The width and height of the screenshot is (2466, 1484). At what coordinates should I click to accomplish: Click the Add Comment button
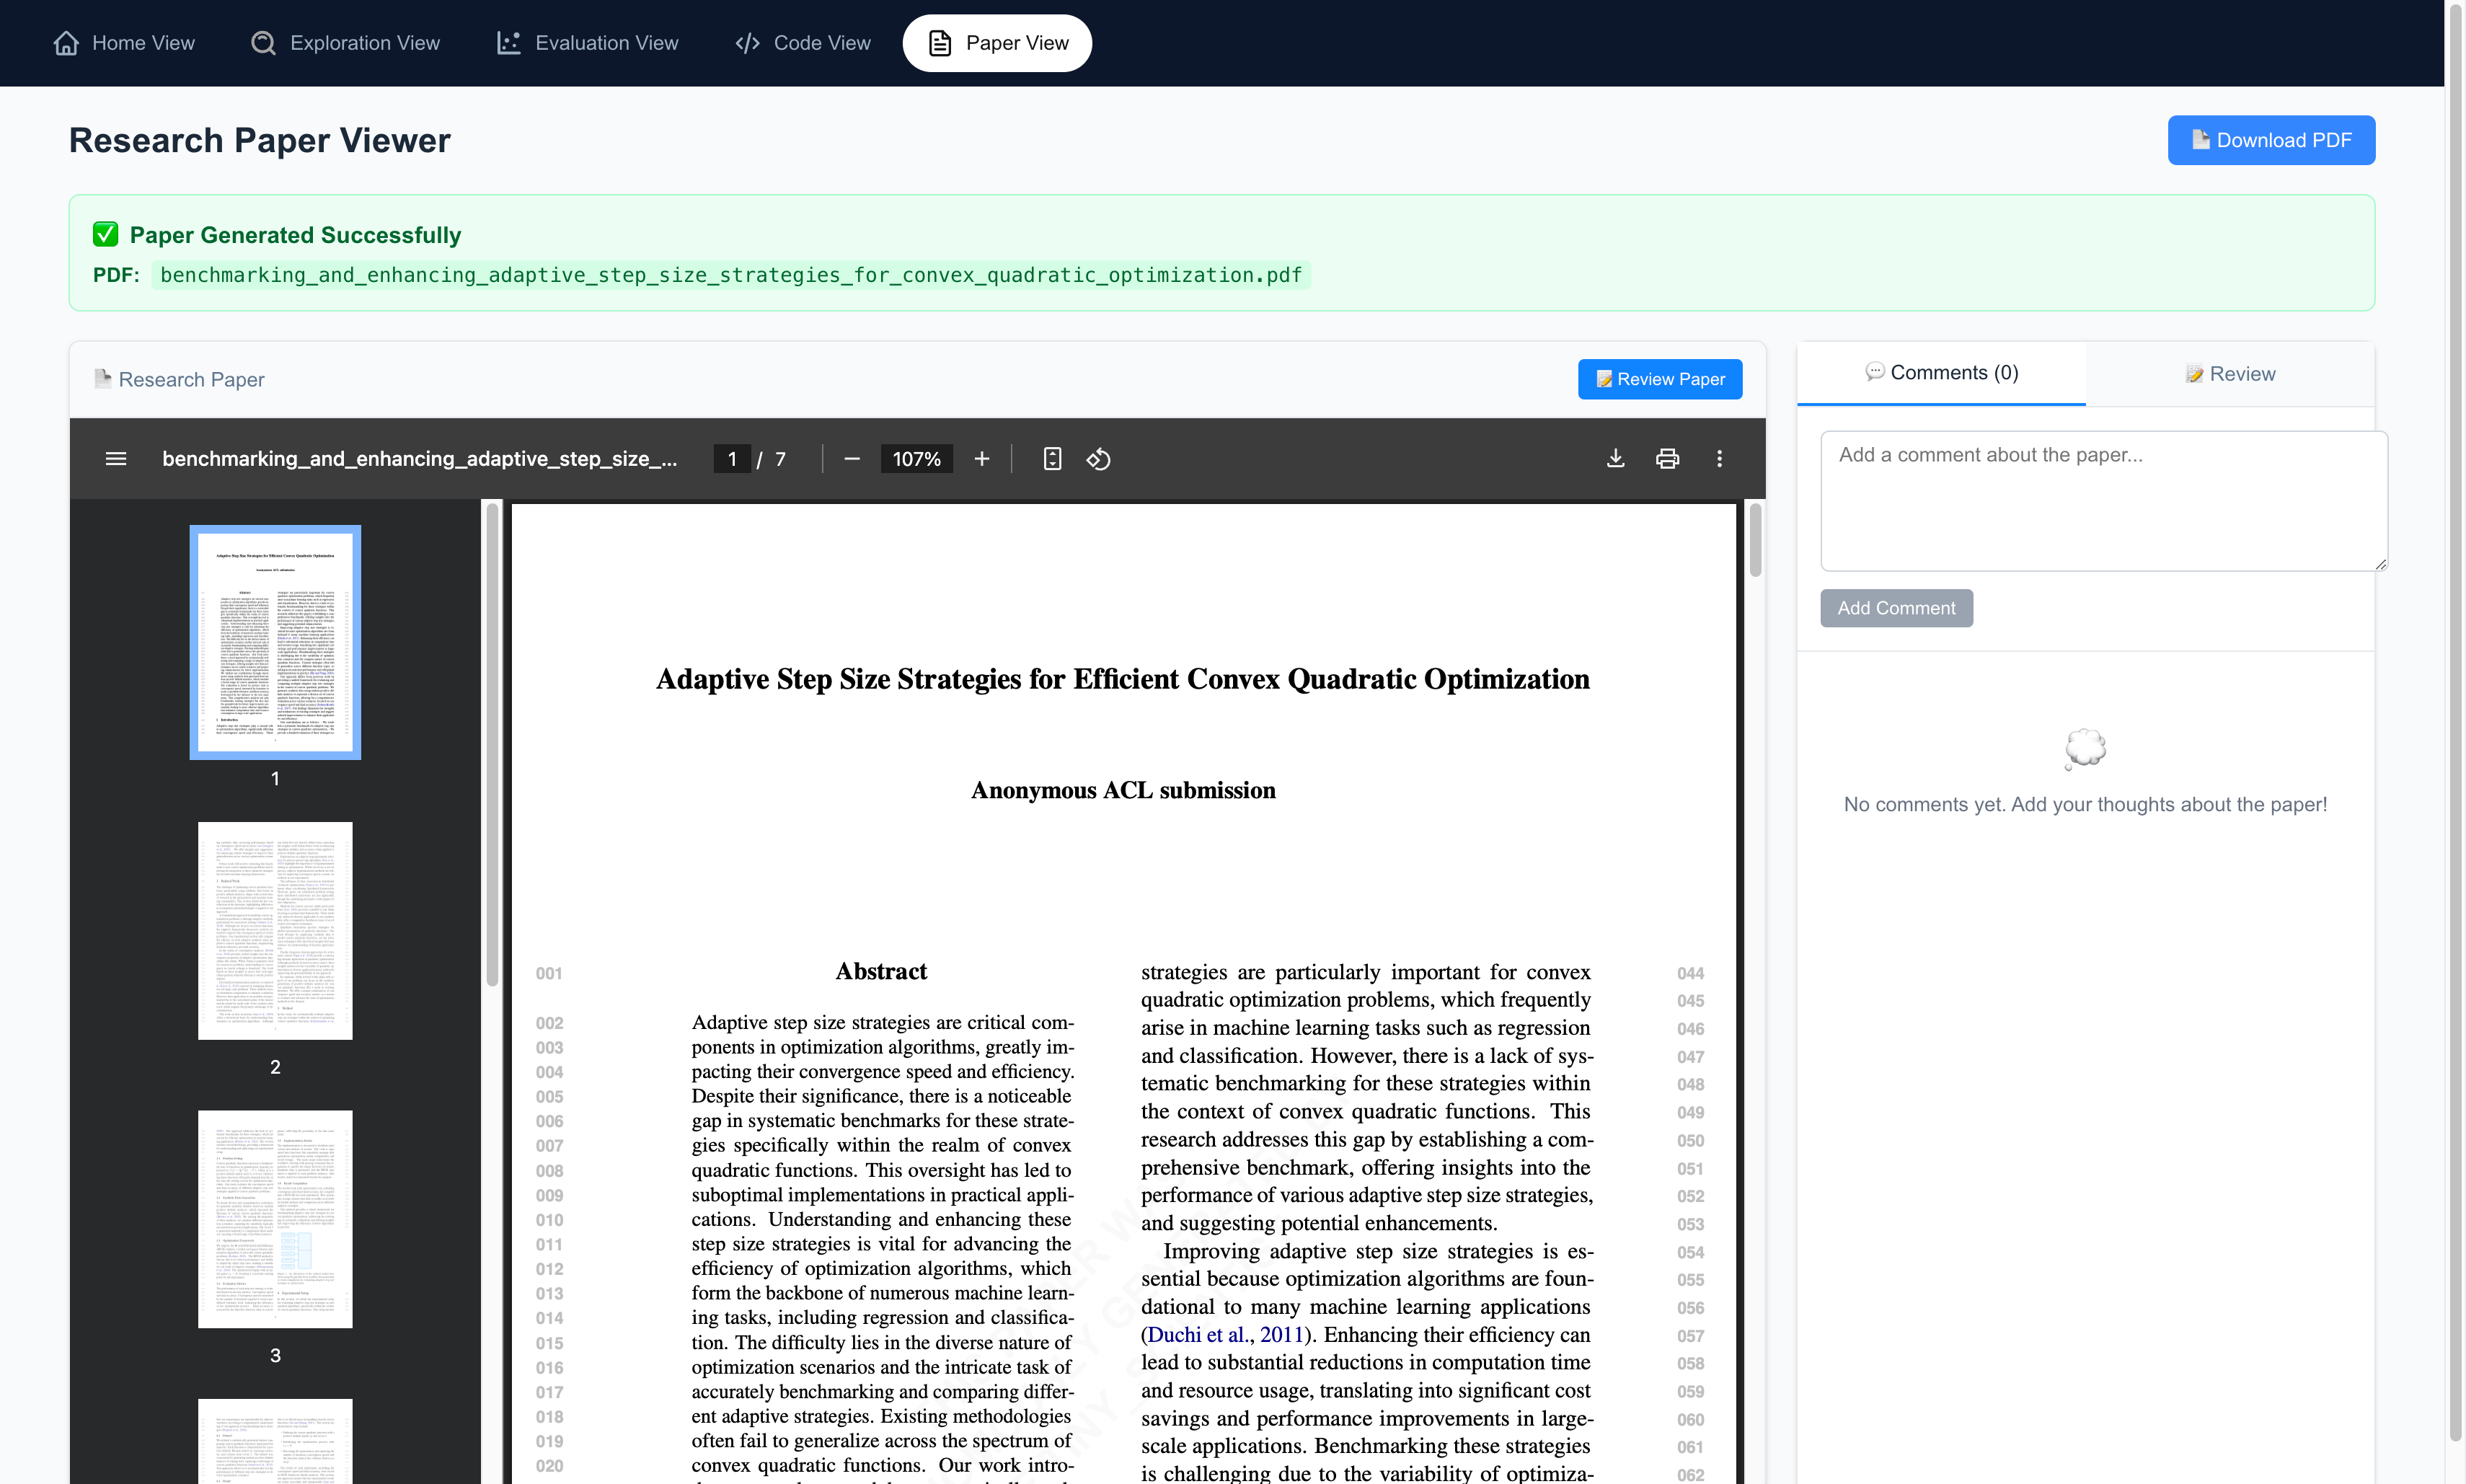pyautogui.click(x=1896, y=608)
